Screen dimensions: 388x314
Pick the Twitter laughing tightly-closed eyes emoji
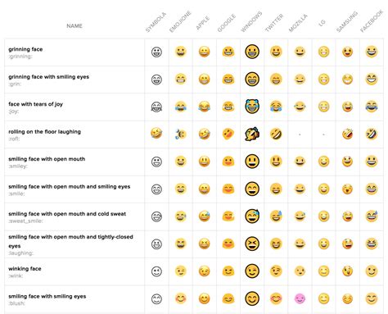coord(276,243)
